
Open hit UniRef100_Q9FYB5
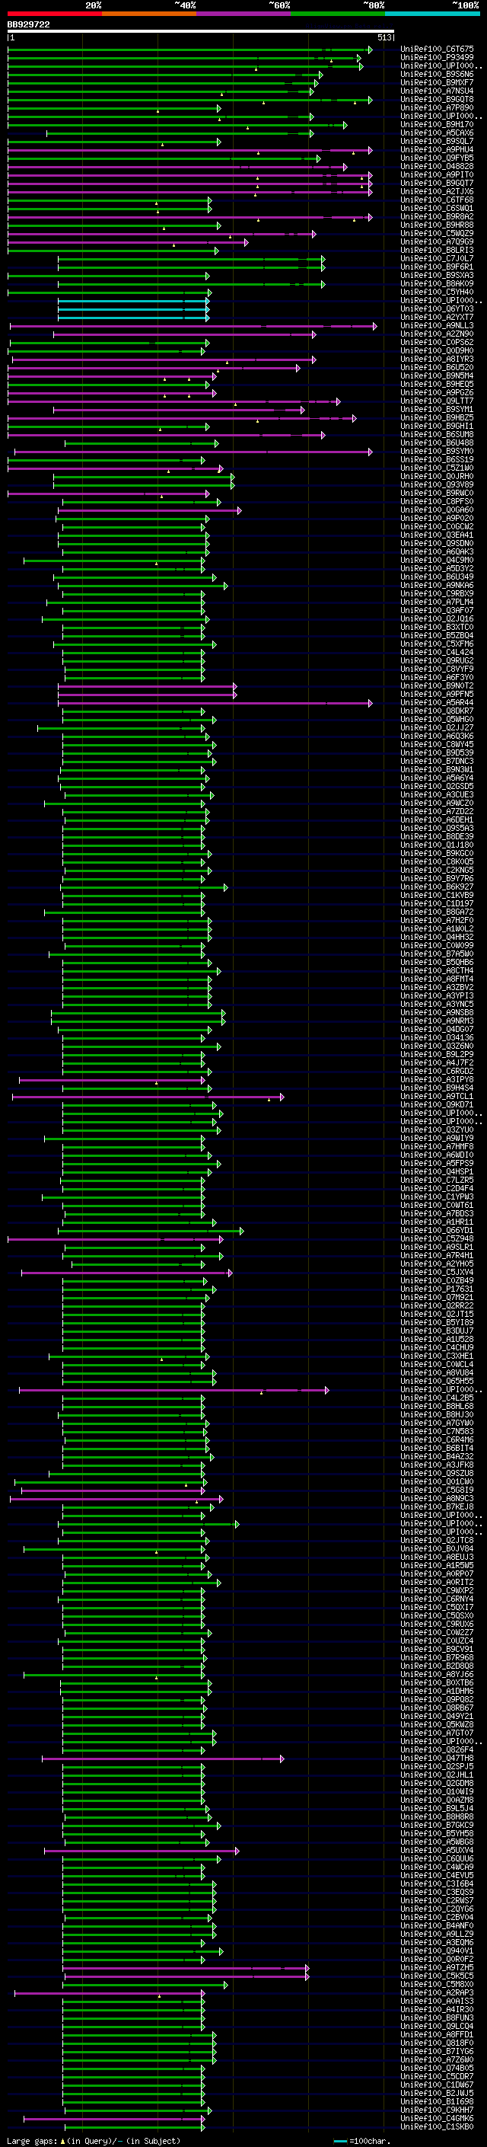(x=437, y=158)
